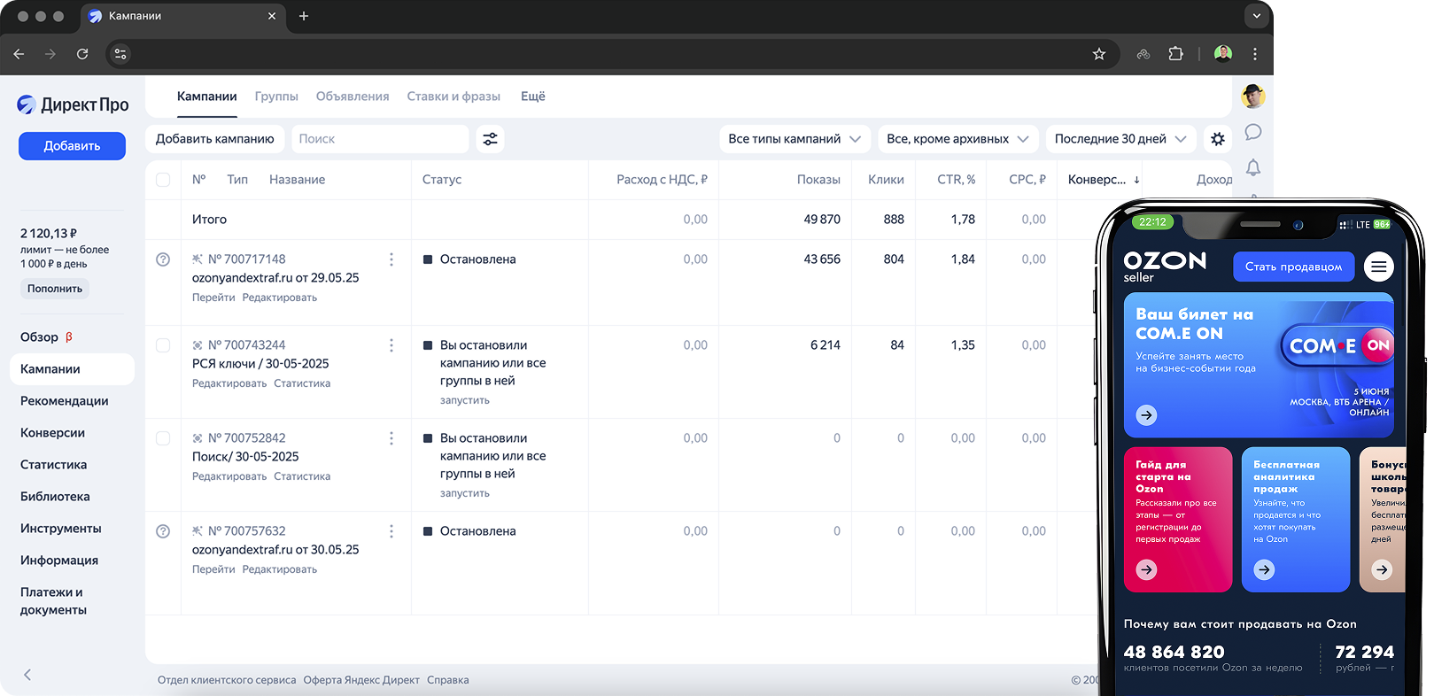Open browser extensions puzzle icon

tap(1175, 54)
